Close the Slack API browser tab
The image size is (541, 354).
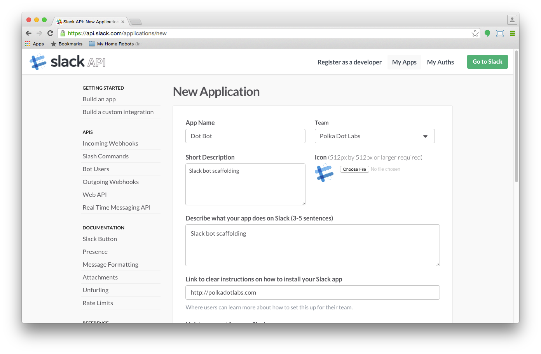pyautogui.click(x=123, y=22)
